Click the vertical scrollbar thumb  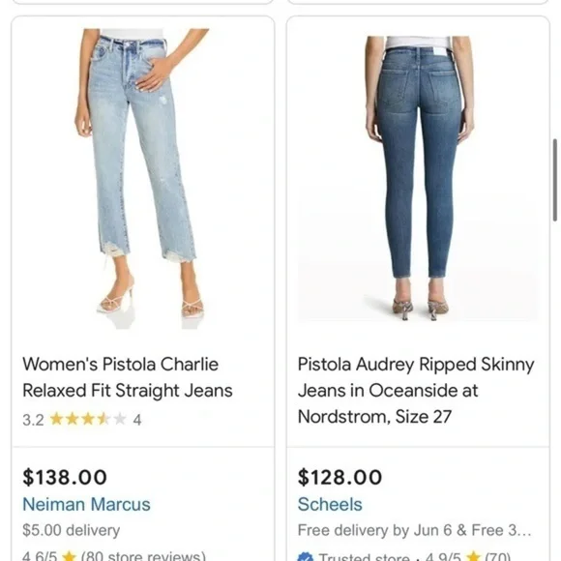point(555,180)
